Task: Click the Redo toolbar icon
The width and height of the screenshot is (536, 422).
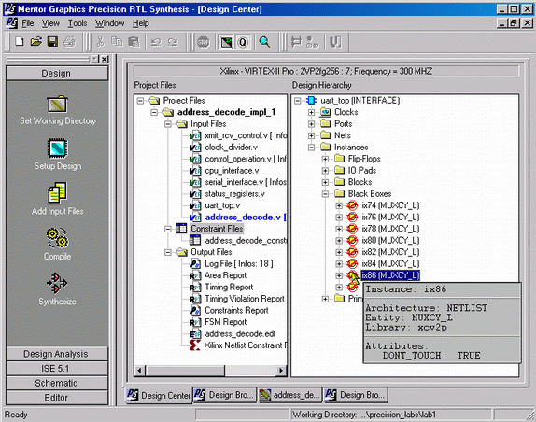Action: (174, 42)
